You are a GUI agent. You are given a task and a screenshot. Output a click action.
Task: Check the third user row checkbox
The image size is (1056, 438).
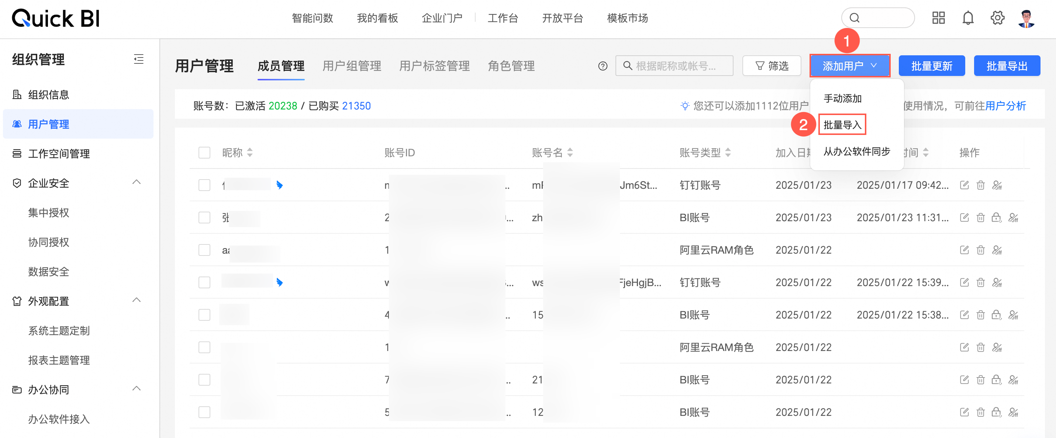point(204,250)
